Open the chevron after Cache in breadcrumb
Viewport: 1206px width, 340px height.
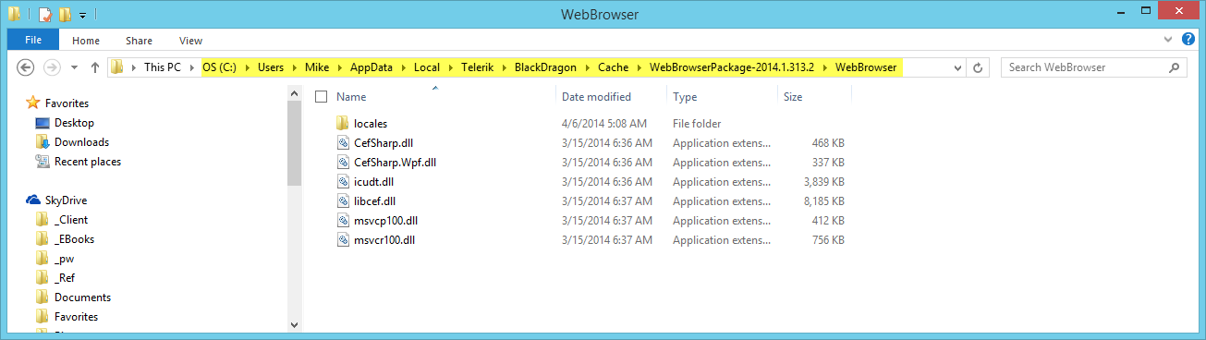tap(639, 67)
